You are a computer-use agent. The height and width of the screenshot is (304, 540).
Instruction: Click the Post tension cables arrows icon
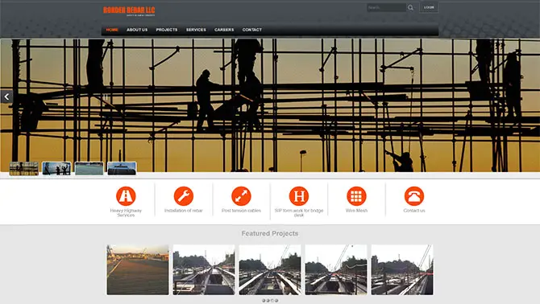(241, 195)
